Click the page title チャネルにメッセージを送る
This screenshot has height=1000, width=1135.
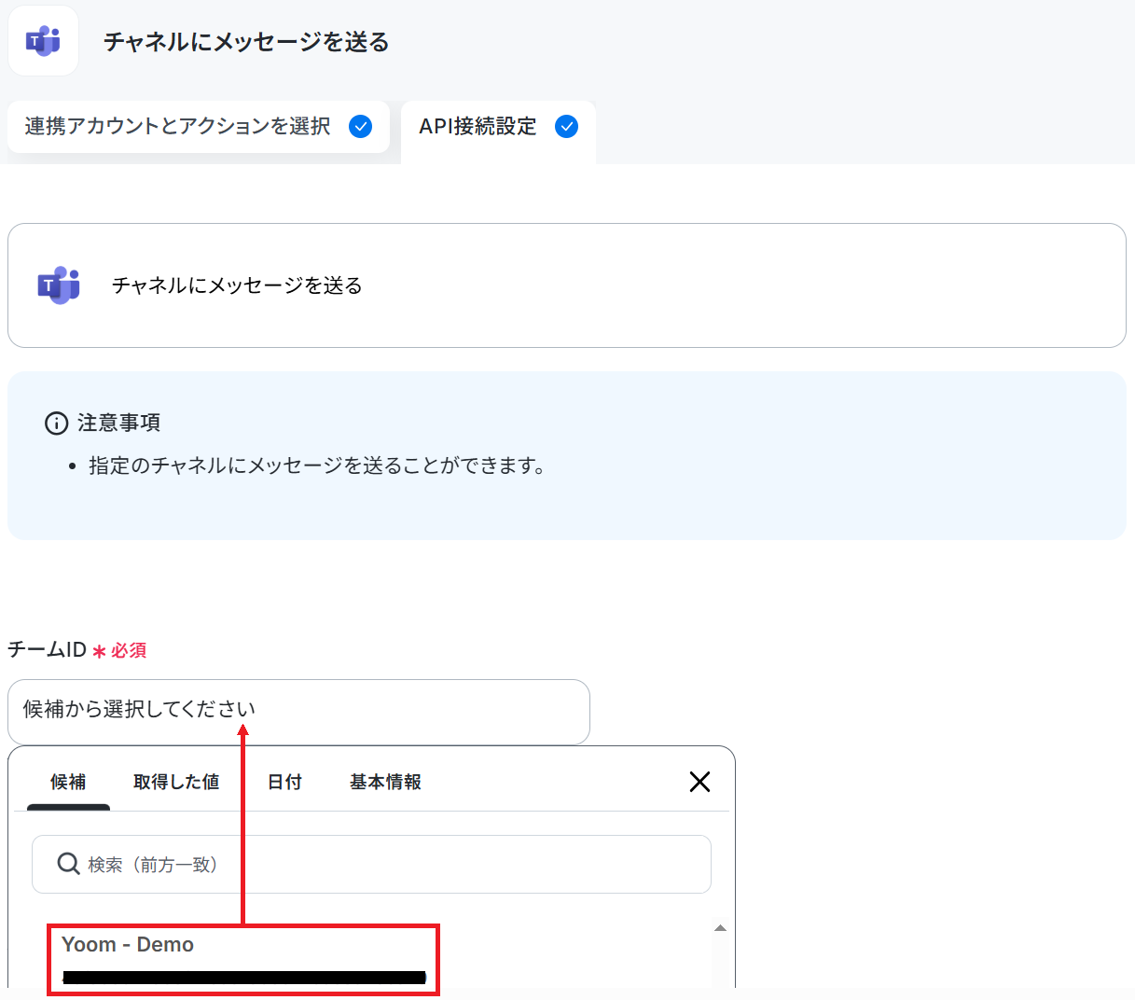click(246, 42)
